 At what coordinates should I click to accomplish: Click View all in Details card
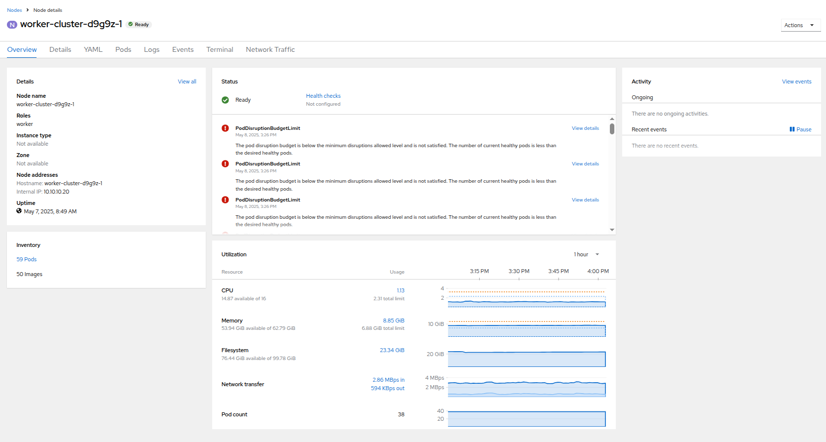click(187, 81)
